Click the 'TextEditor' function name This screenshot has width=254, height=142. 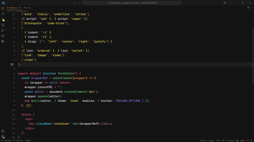[66, 74]
